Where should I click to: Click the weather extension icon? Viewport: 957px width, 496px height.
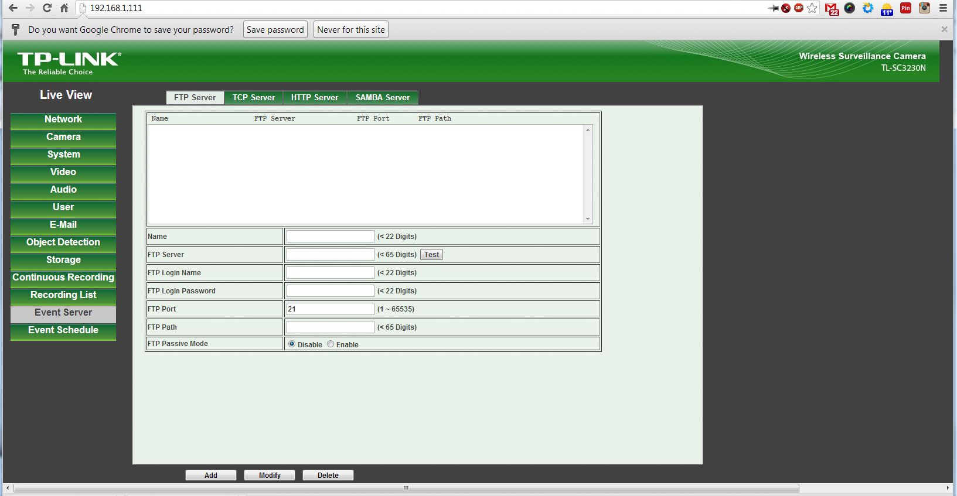point(887,8)
